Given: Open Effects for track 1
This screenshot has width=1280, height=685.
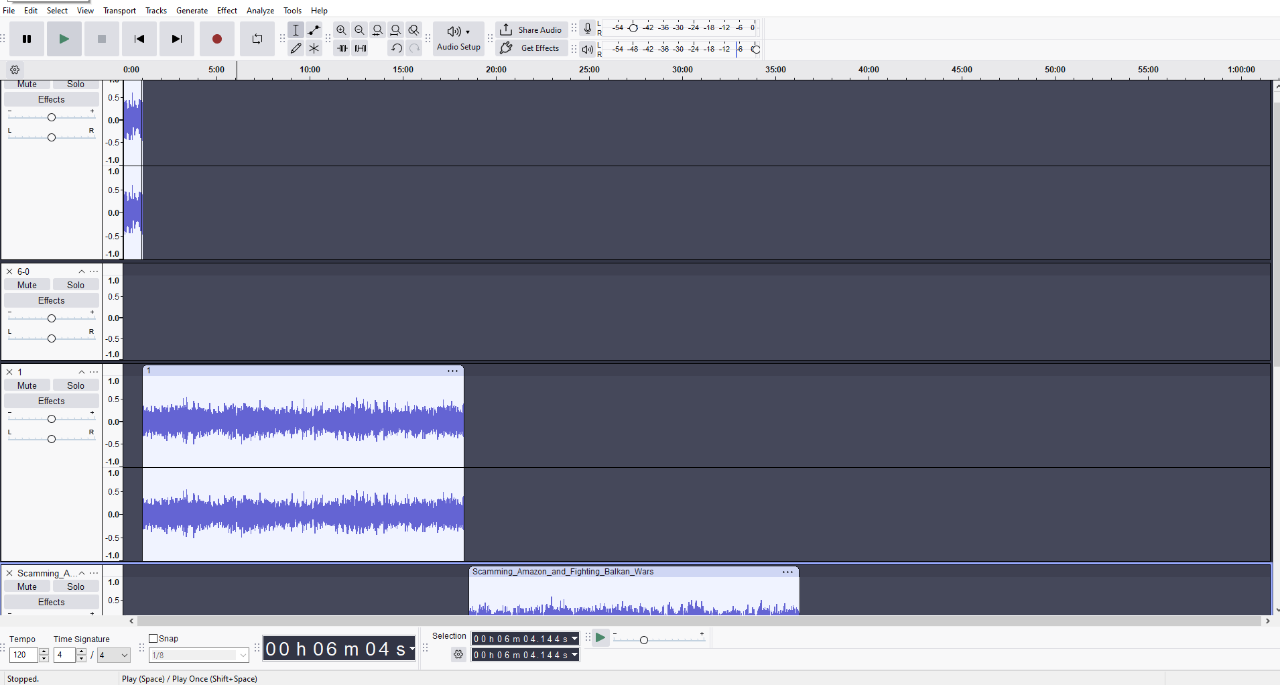Looking at the screenshot, I should (52, 401).
